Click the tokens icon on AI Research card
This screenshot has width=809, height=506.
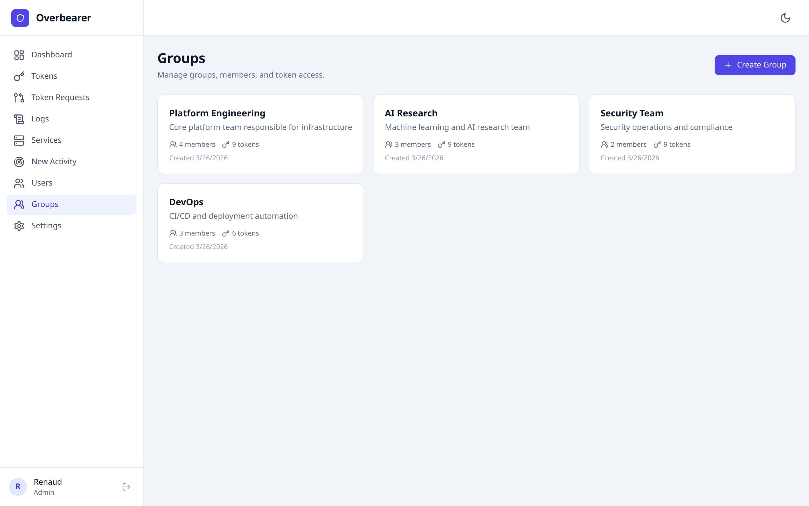pyautogui.click(x=442, y=144)
